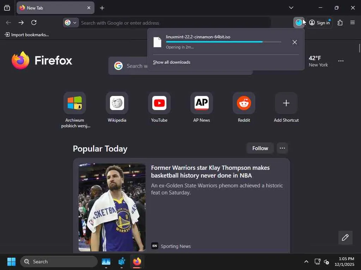This screenshot has width=361, height=270.
Task: Open the Klay Thompson article thumbnail
Action: coord(112,207)
